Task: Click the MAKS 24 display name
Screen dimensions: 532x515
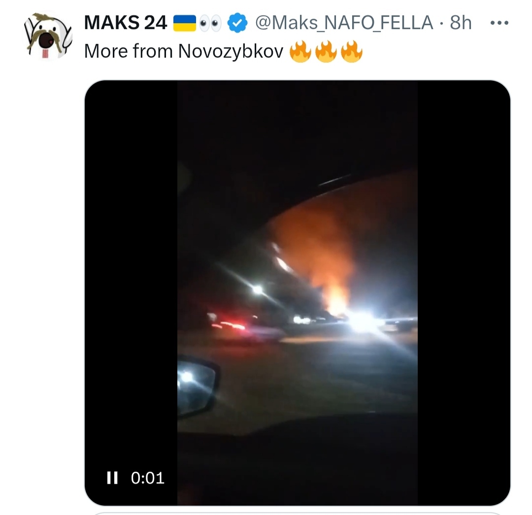Action: (125, 23)
